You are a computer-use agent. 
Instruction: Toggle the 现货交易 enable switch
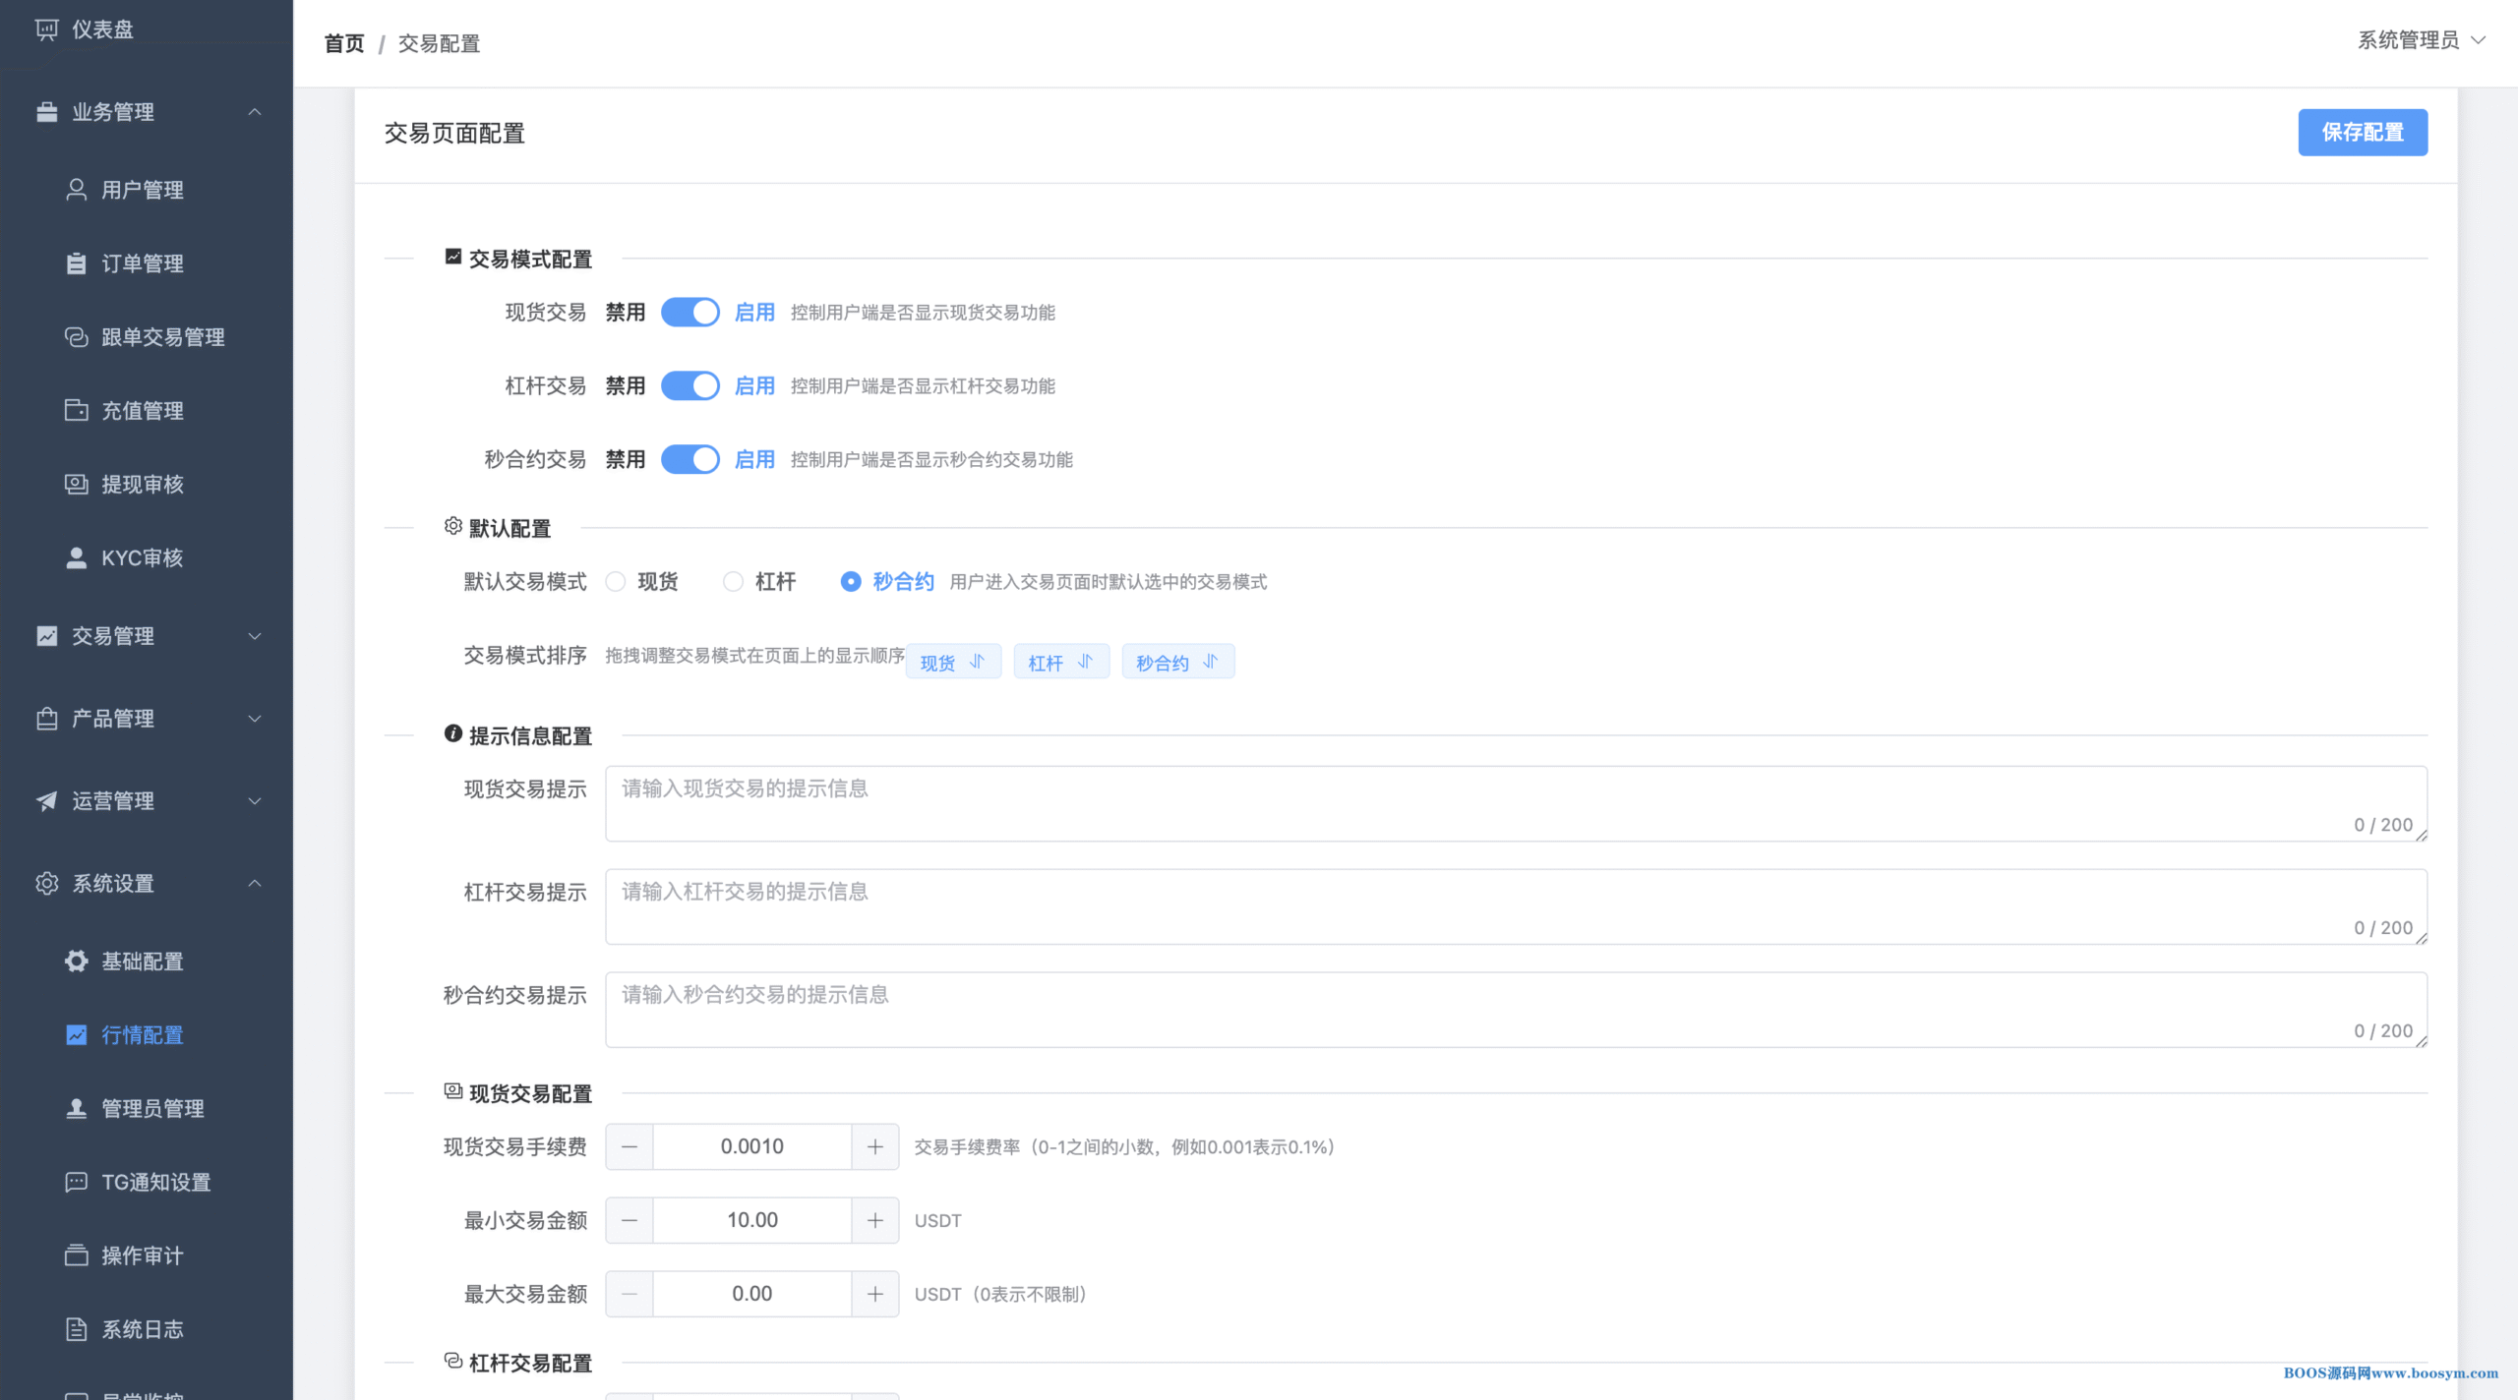689,313
